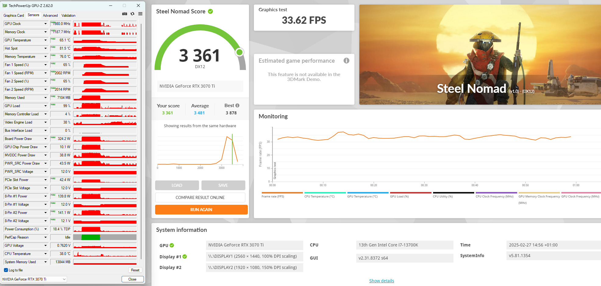Click the 7104 MB Memory Used value
The height and width of the screenshot is (286, 601).
click(x=61, y=98)
